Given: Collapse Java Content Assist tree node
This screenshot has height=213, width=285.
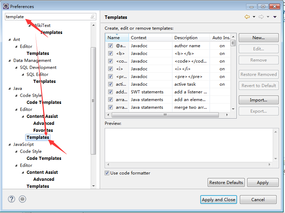Looking at the screenshot, I should click(x=23, y=116).
